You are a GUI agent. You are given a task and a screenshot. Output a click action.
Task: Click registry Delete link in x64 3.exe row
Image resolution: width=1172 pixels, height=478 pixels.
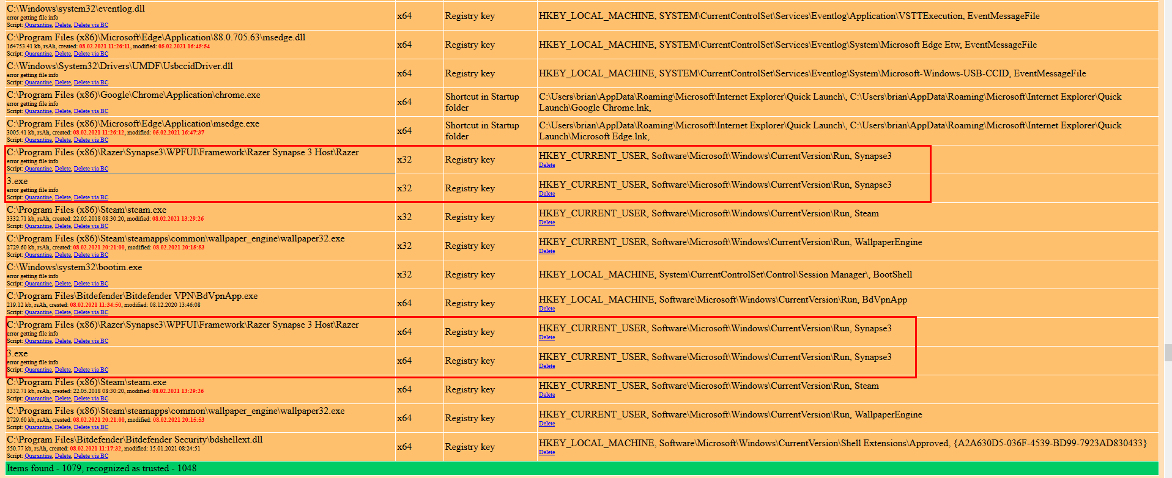tap(547, 366)
